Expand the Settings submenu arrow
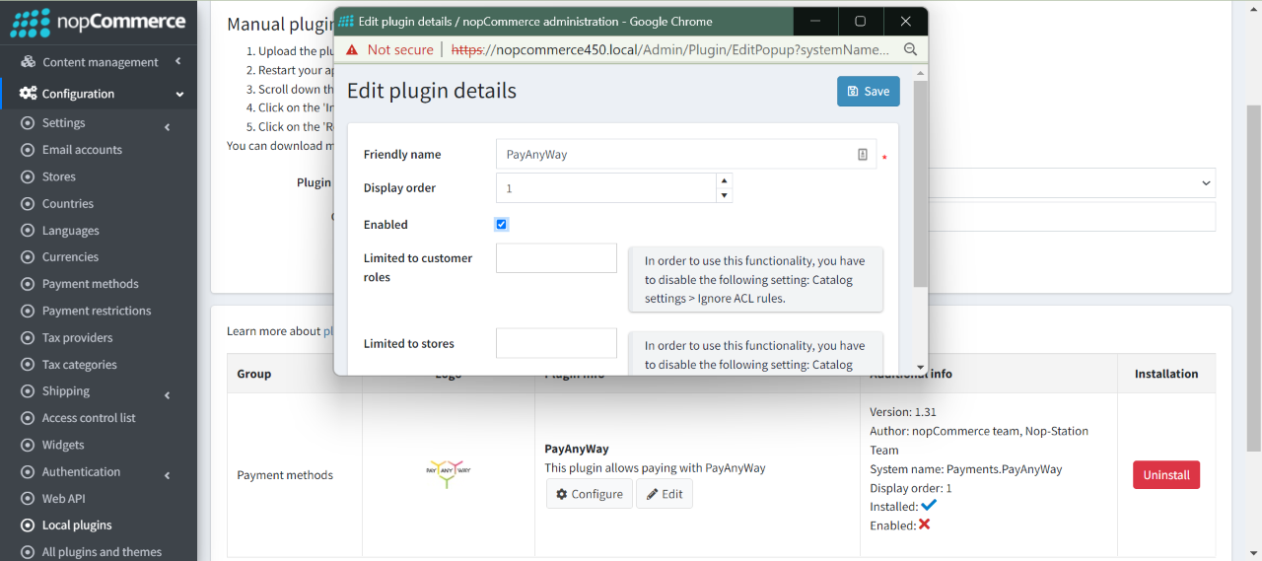The width and height of the screenshot is (1262, 561). (x=168, y=127)
